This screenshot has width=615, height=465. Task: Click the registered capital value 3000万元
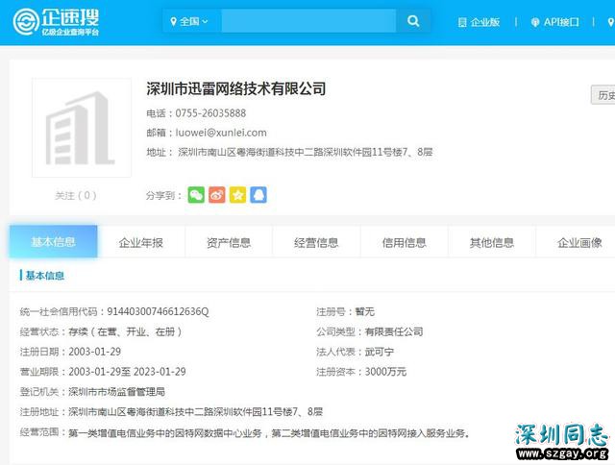coord(385,372)
